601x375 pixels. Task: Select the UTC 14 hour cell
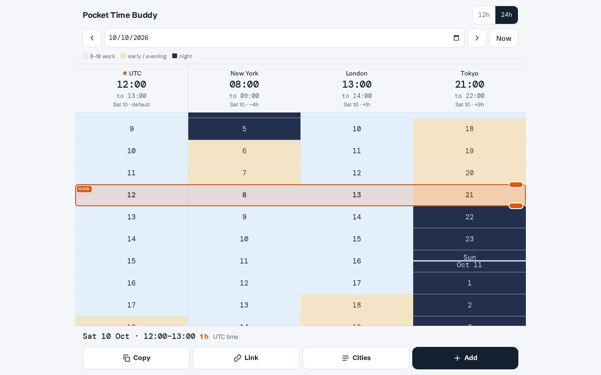[131, 239]
